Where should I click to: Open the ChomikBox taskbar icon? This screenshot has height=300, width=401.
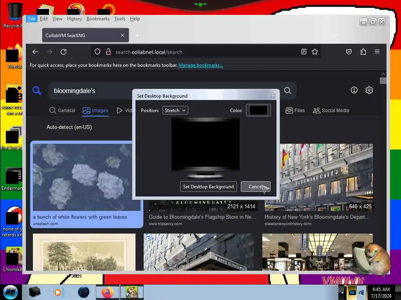(132, 292)
